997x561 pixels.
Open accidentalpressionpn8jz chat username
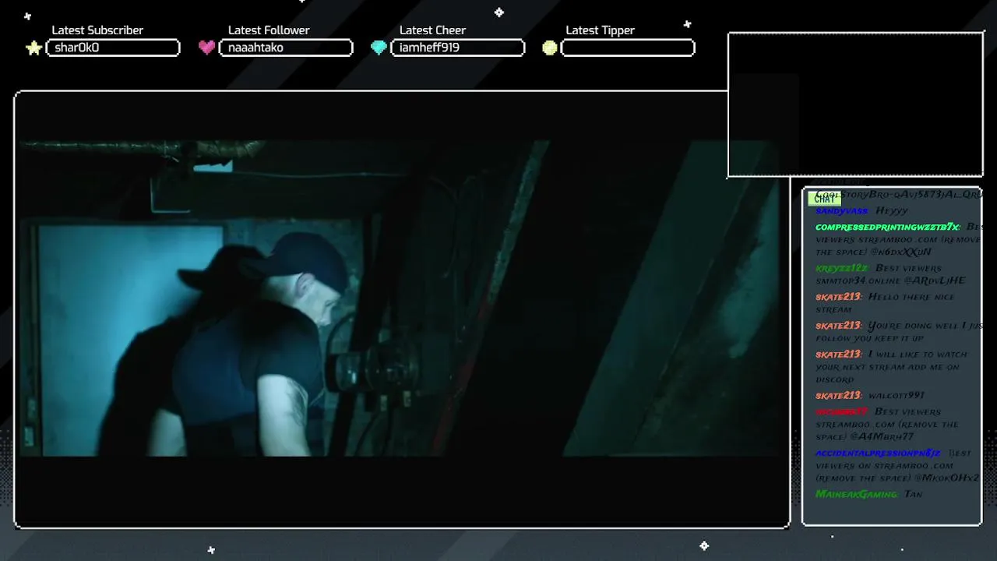(878, 453)
